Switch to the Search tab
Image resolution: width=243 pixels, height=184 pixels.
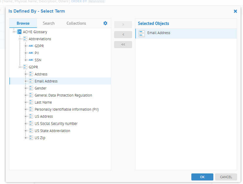(x=48, y=23)
